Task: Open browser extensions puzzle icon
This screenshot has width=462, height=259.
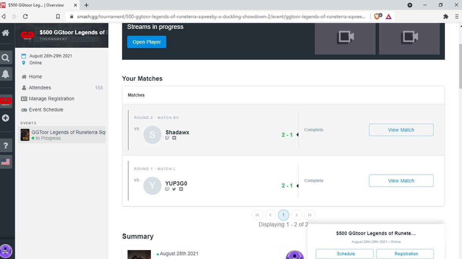Action: (x=446, y=17)
